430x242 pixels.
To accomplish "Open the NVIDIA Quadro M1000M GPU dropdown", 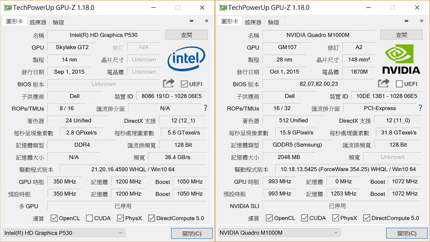I will [x=279, y=233].
